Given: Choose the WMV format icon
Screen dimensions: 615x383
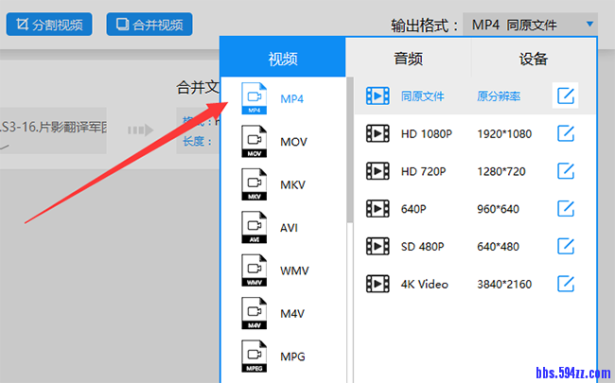Looking at the screenshot, I should 253,270.
